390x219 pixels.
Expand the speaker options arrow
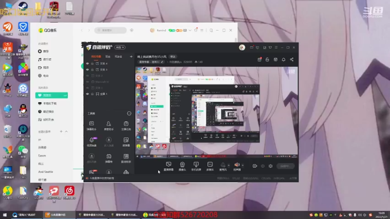243,165
